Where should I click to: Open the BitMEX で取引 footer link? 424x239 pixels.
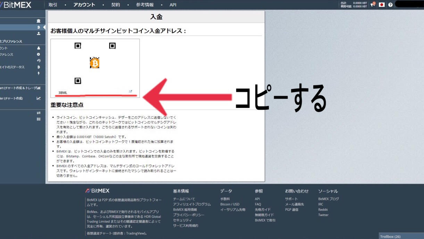pyautogui.click(x=265, y=220)
